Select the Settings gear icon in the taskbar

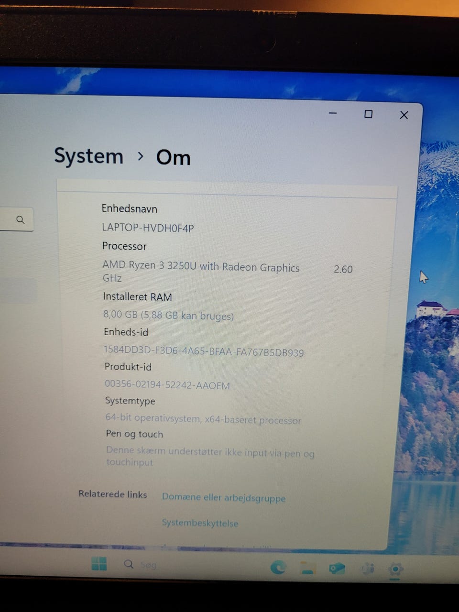pyautogui.click(x=395, y=569)
